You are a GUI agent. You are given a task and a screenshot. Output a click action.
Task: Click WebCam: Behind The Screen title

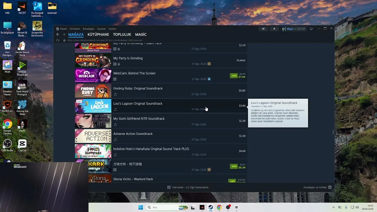coord(134,73)
